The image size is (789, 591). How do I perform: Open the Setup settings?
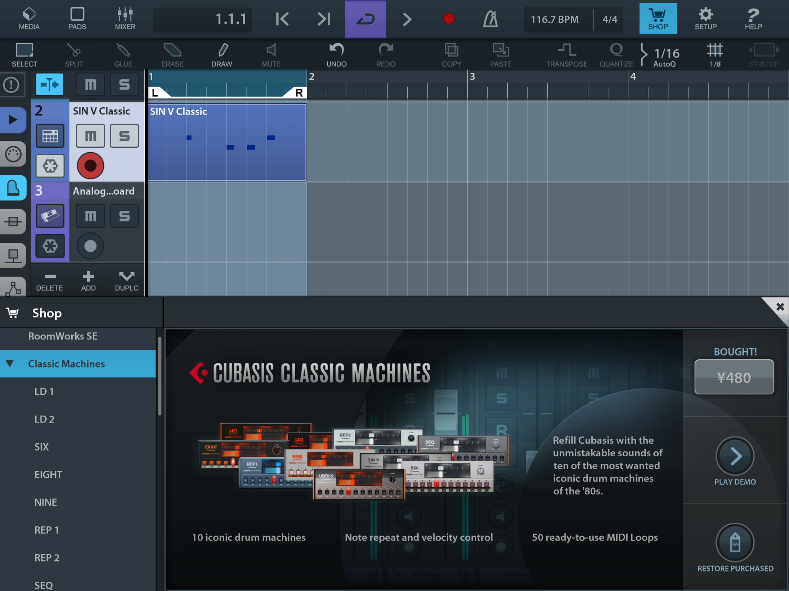click(x=705, y=19)
